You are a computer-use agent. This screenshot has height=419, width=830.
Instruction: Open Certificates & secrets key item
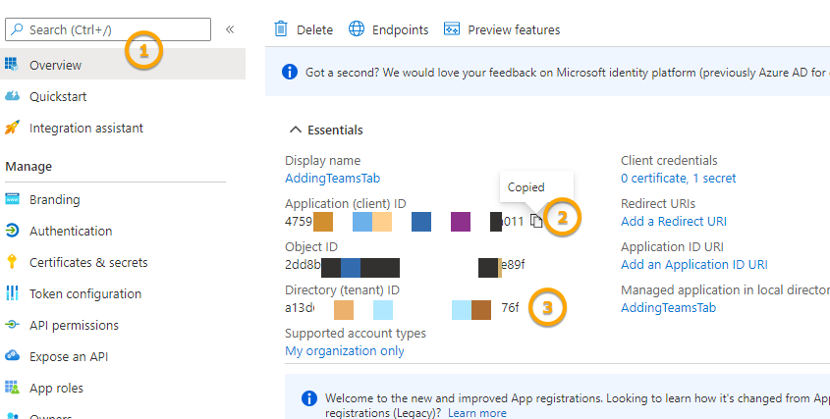[88, 262]
